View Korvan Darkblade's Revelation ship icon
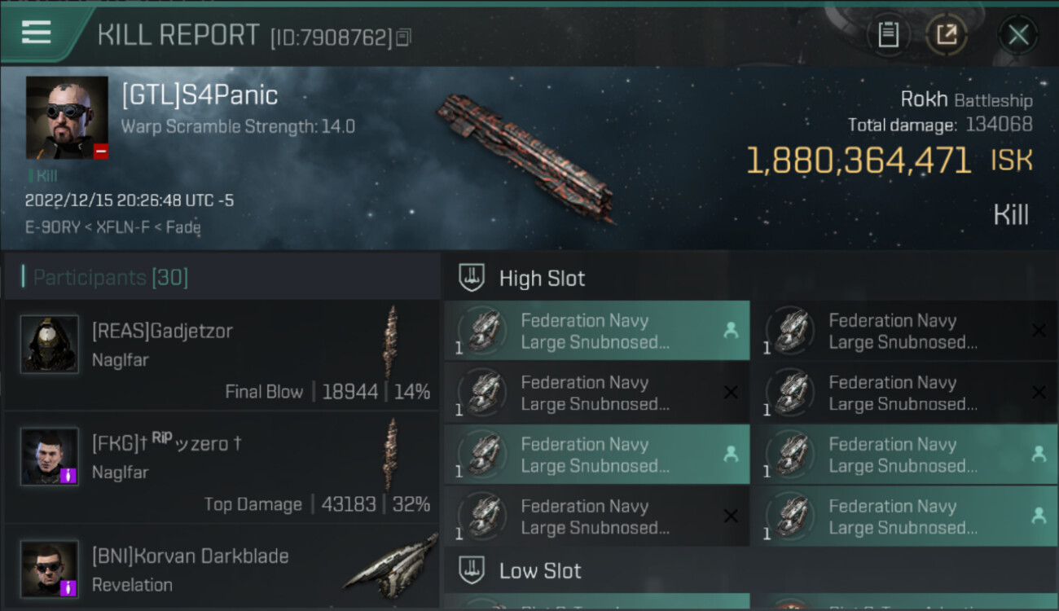Screen dimensions: 1059x611 pos(391,562)
